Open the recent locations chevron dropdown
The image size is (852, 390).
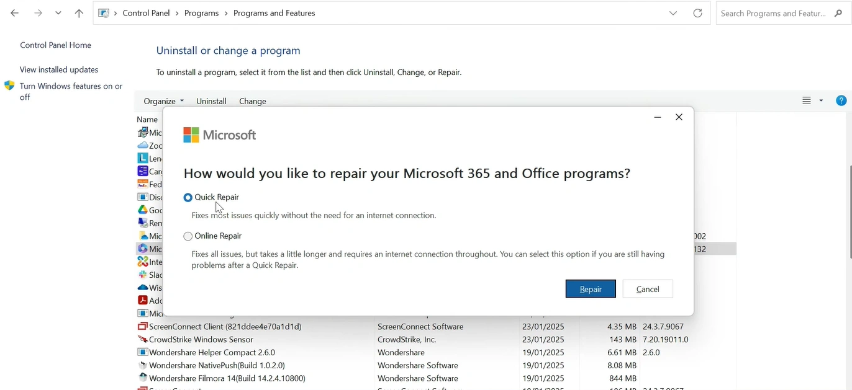58,13
